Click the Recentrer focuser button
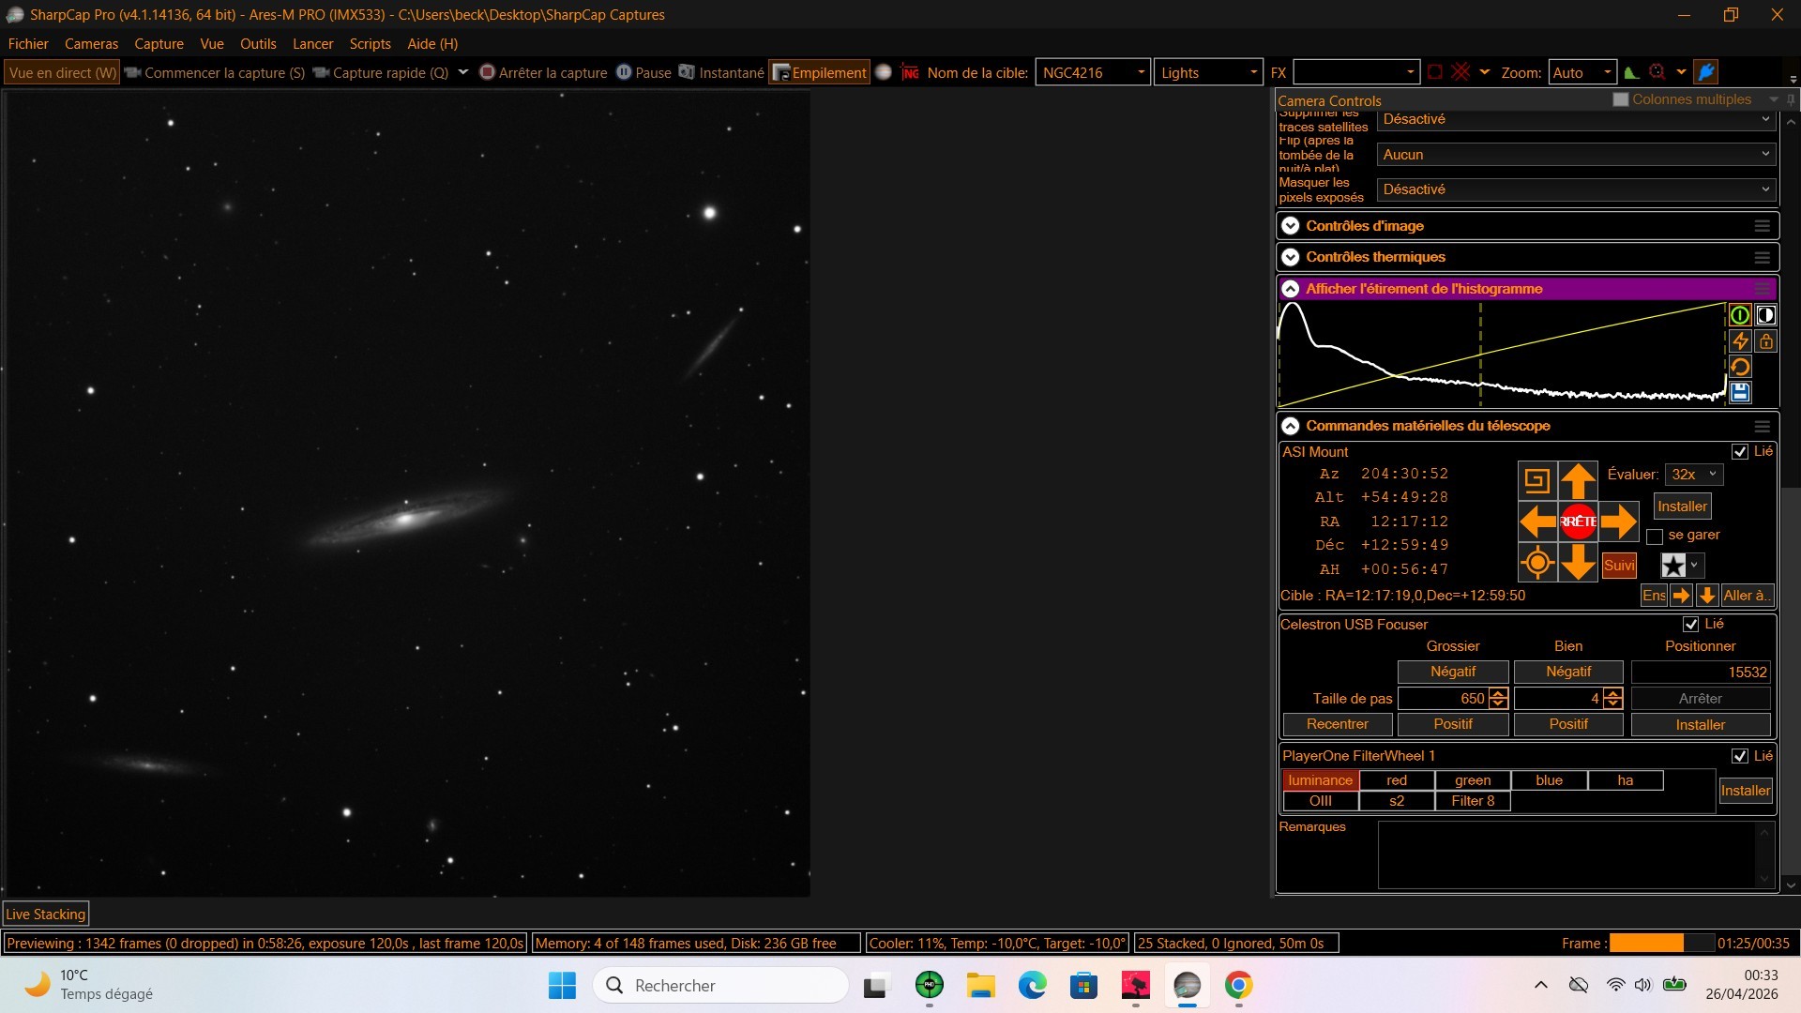1801x1013 pixels. [x=1338, y=724]
